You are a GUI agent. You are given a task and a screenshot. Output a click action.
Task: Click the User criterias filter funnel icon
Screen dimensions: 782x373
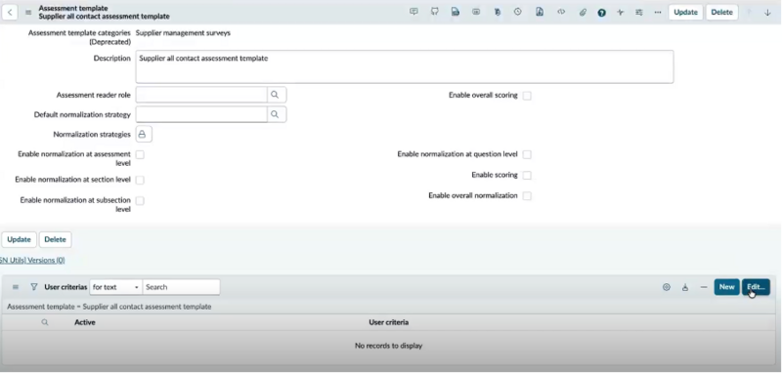34,287
